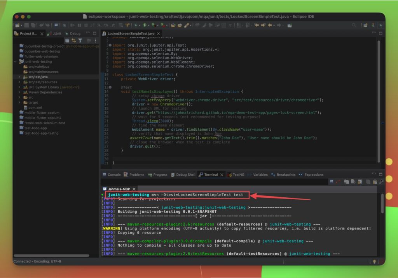The image size is (398, 278).
Task: Click the Back navigation arrow in toolbar
Action: (270, 25)
